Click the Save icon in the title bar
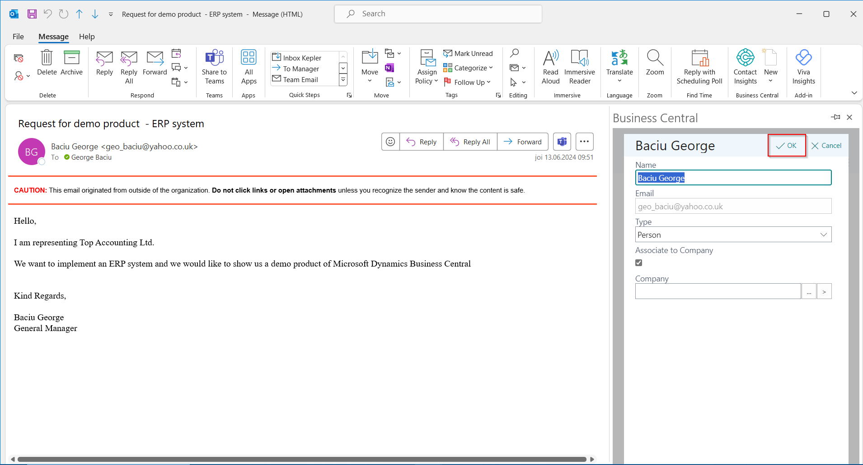This screenshot has width=863, height=465. click(32, 14)
